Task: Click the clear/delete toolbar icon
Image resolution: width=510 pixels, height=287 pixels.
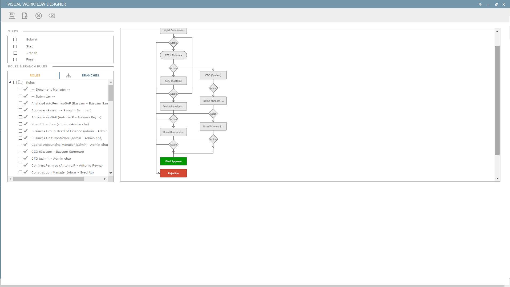Action: [x=52, y=16]
